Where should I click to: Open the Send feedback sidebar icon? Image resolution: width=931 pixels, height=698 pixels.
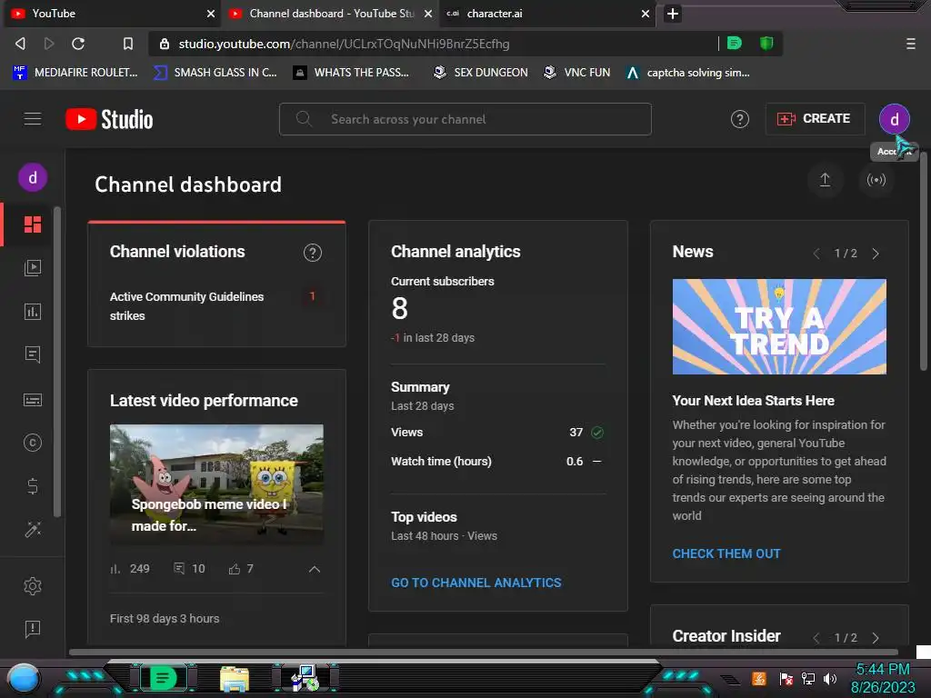33,629
